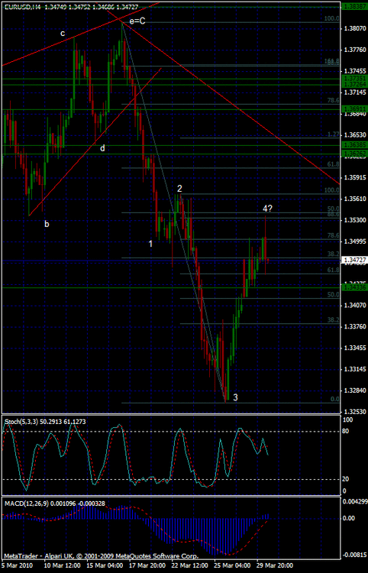The image size is (368, 573).
Task: Click the highlighted 1.34336 price level label
Action: pyautogui.click(x=353, y=288)
